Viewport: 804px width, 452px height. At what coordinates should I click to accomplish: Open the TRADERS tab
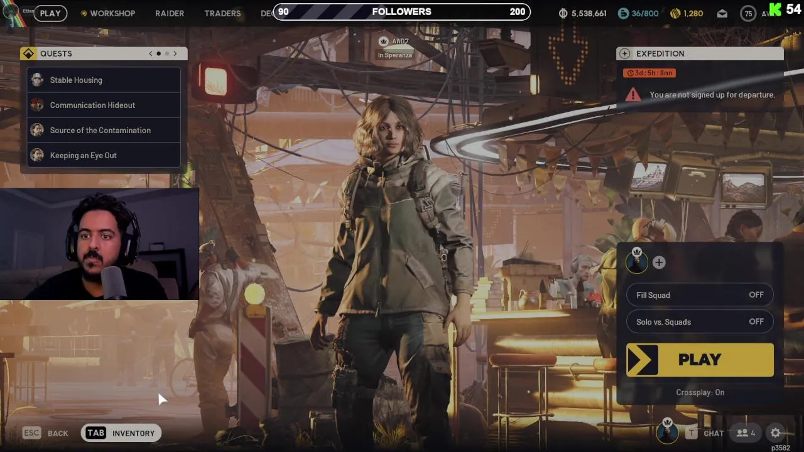point(222,13)
